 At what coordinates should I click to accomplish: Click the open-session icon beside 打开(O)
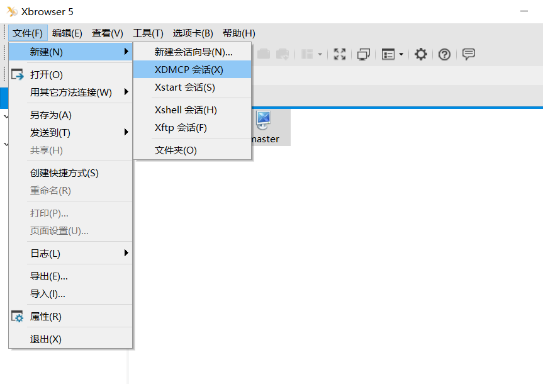click(17, 74)
